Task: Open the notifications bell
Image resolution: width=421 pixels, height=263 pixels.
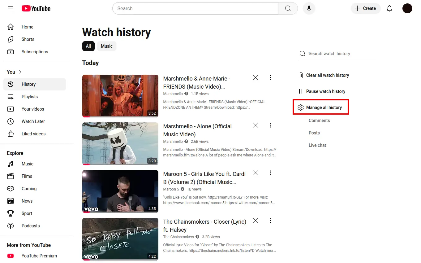Action: (x=389, y=8)
